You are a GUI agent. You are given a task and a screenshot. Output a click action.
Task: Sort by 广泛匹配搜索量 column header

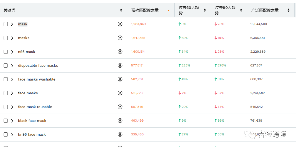[265, 10]
